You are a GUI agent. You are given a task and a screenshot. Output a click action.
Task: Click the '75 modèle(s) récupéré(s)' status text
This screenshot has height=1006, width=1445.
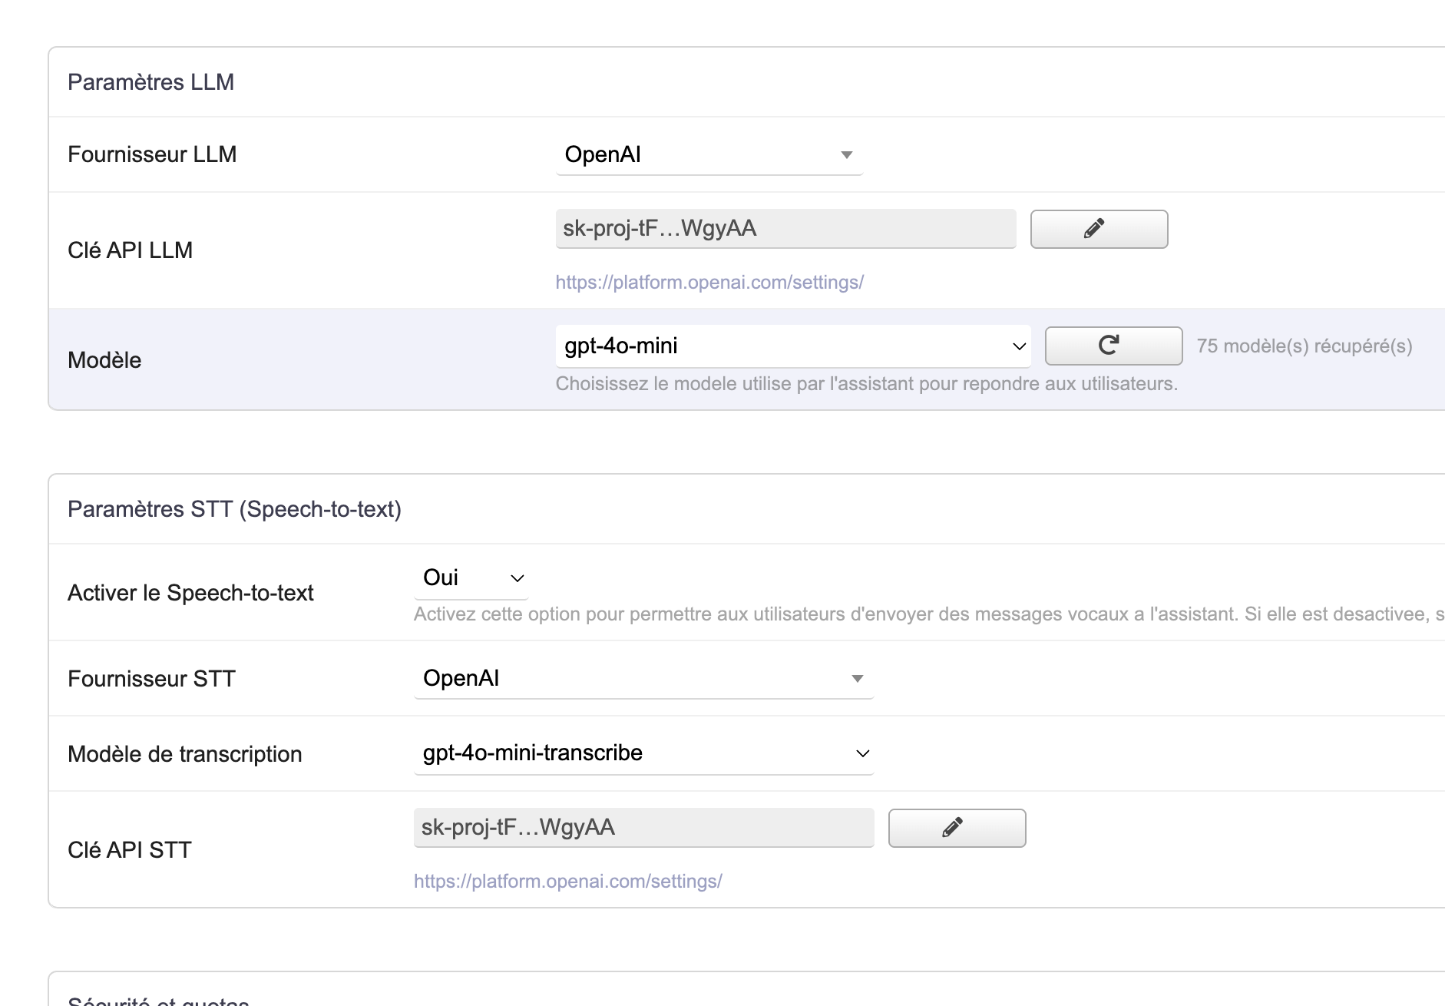tap(1304, 346)
